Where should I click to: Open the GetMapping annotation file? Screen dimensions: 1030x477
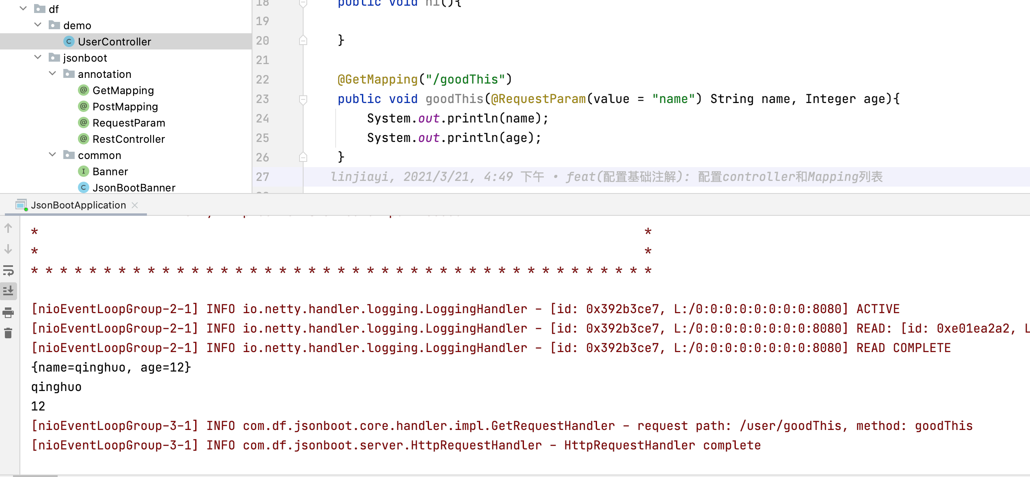pyautogui.click(x=123, y=90)
